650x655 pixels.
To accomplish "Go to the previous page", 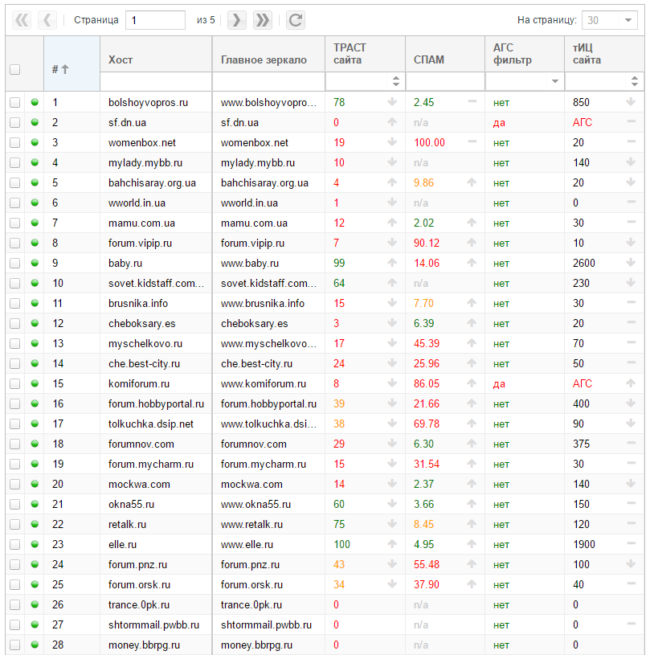I will (x=47, y=20).
